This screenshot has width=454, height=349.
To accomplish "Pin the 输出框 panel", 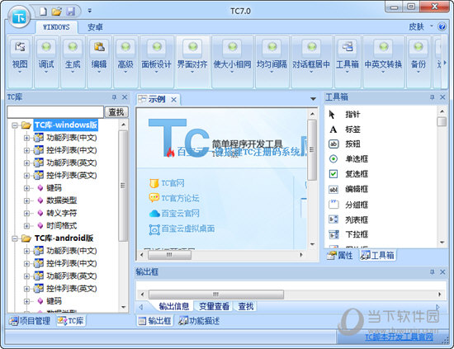I will point(432,272).
